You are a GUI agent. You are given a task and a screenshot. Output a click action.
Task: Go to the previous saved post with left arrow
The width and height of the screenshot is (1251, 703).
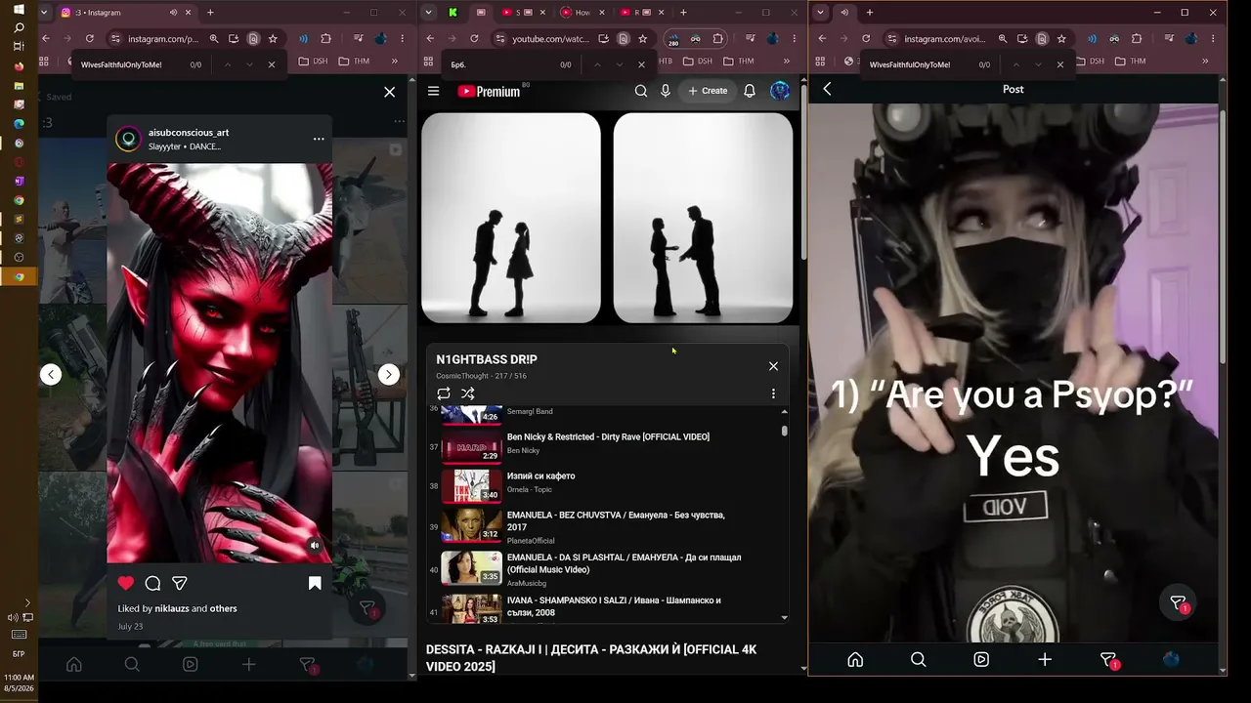click(51, 374)
